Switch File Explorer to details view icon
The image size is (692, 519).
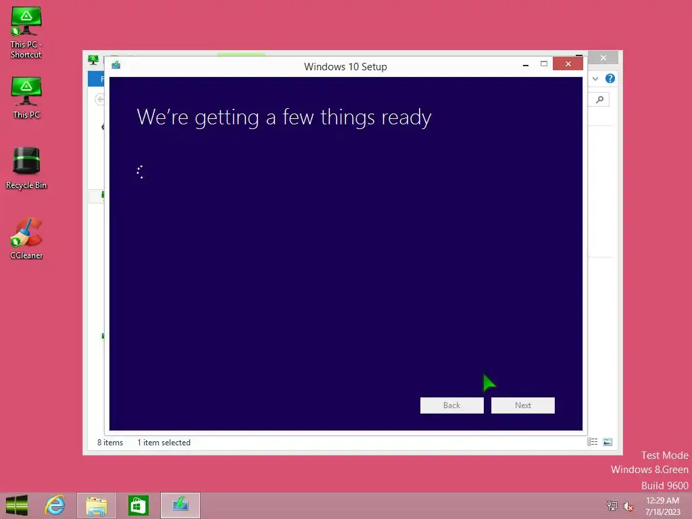pos(592,442)
